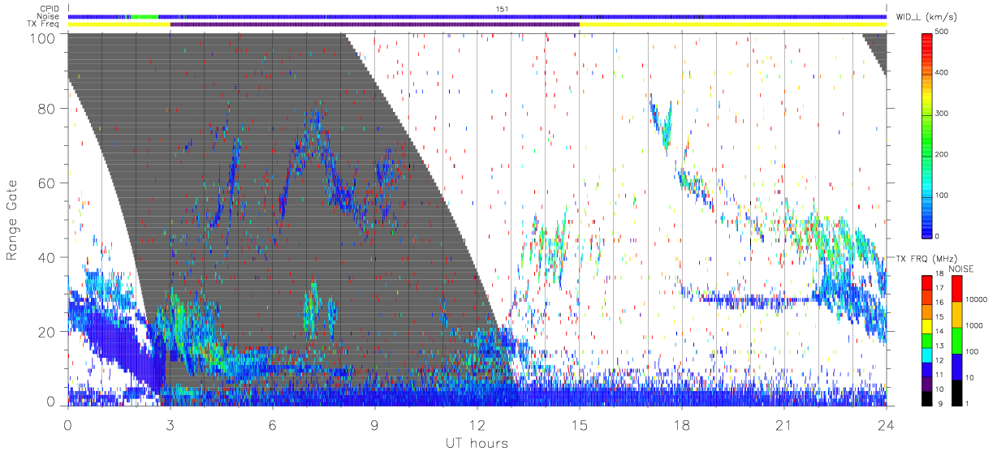Click the 16 tick on TX FRQ legend
The height and width of the screenshot is (460, 997).
[x=939, y=302]
